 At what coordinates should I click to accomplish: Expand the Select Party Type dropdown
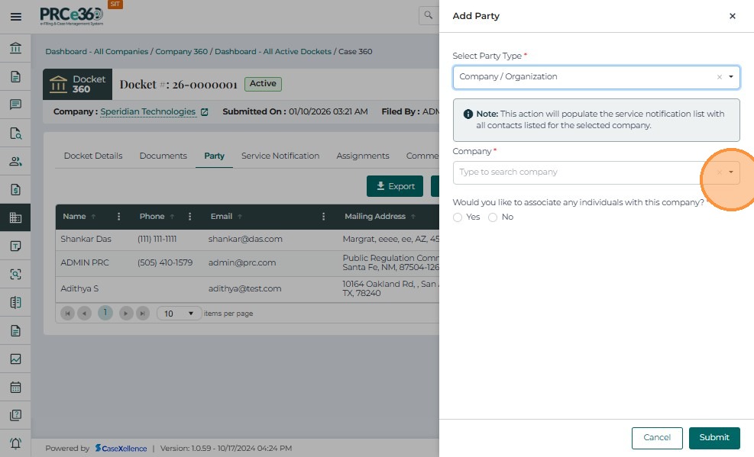[x=731, y=77]
